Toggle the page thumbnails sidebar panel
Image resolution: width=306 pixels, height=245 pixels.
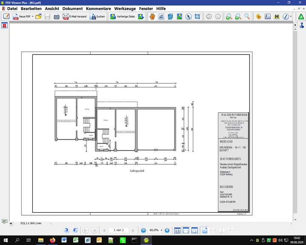(x=4, y=26)
